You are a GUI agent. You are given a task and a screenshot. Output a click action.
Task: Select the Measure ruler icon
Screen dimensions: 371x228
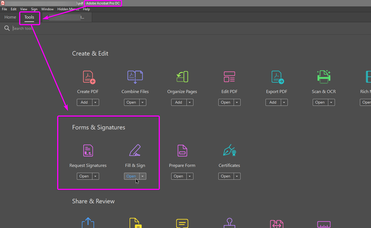[x=324, y=224]
